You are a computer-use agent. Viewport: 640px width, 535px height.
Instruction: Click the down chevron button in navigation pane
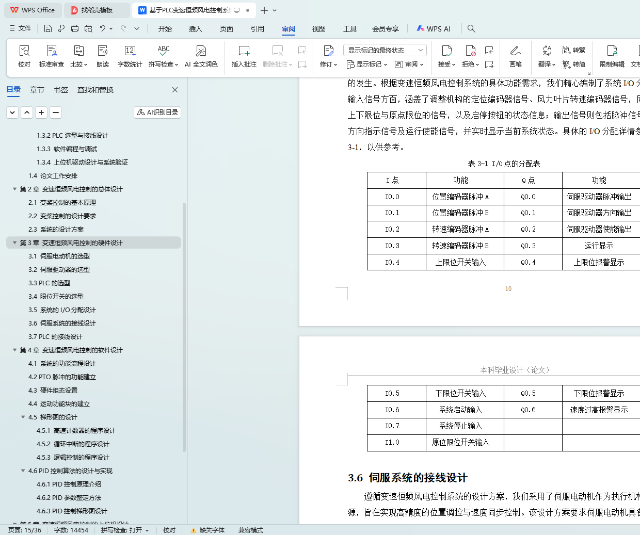12,112
